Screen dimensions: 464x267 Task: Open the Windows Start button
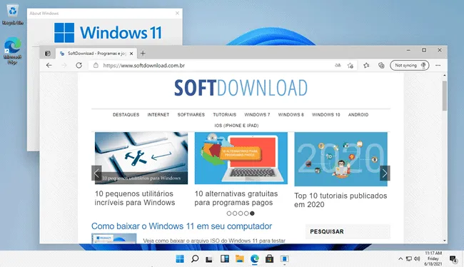point(180,258)
